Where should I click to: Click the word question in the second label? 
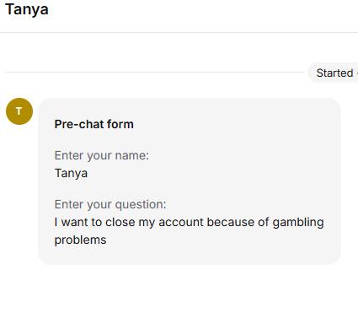[141, 204]
